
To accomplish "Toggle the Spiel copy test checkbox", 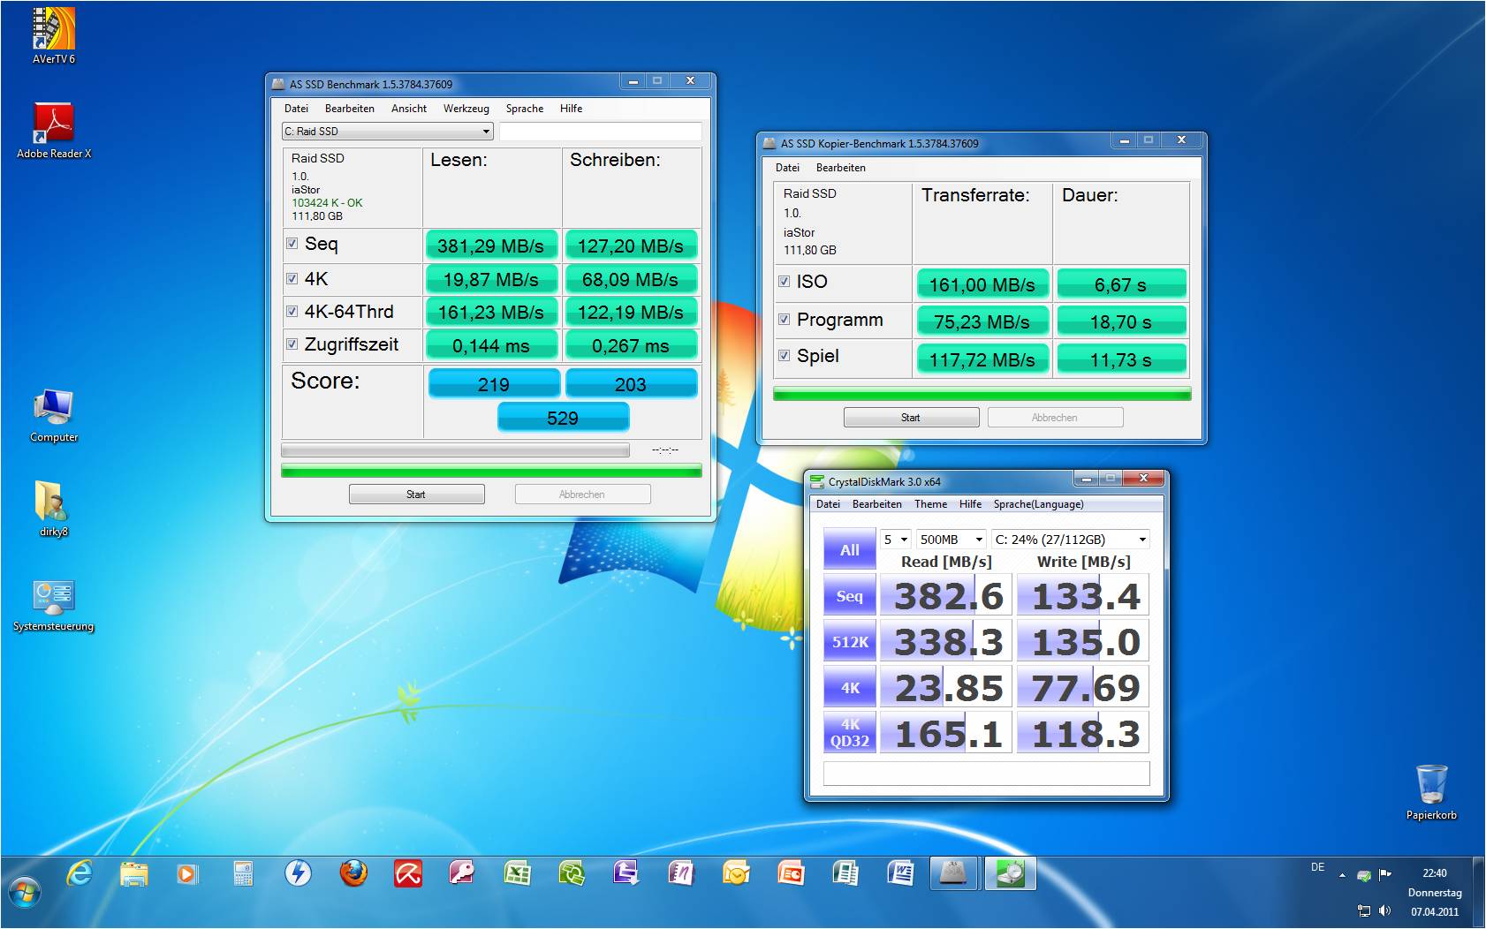I will (x=784, y=355).
